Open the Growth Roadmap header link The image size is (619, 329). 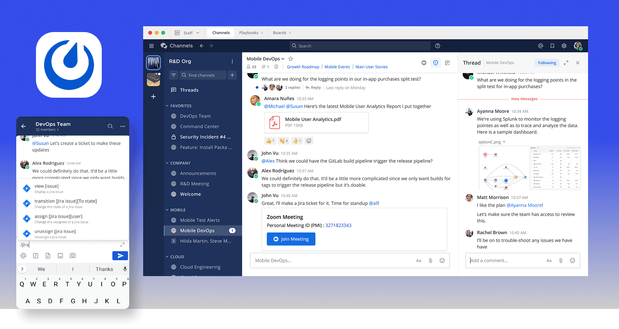[303, 67]
